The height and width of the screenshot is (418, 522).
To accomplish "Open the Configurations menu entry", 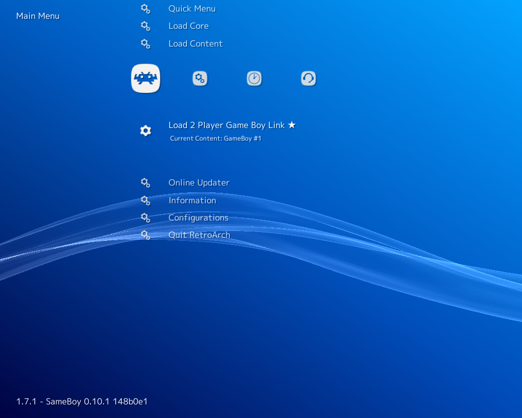I will pos(198,218).
